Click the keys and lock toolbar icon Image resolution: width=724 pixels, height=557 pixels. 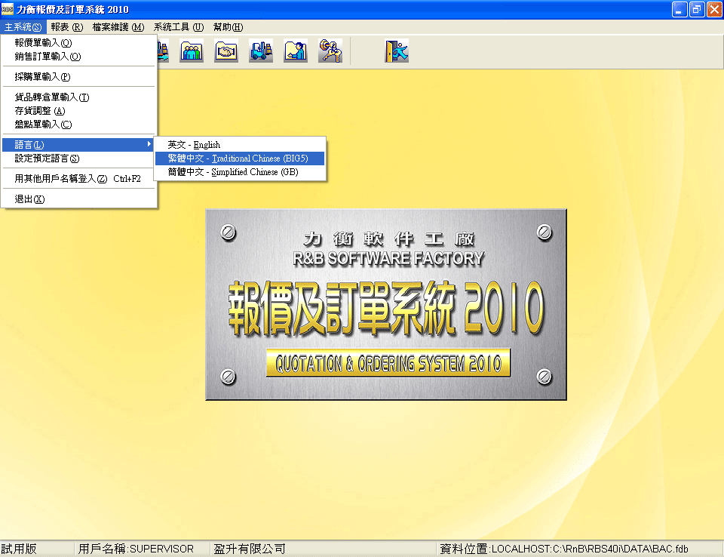(330, 51)
